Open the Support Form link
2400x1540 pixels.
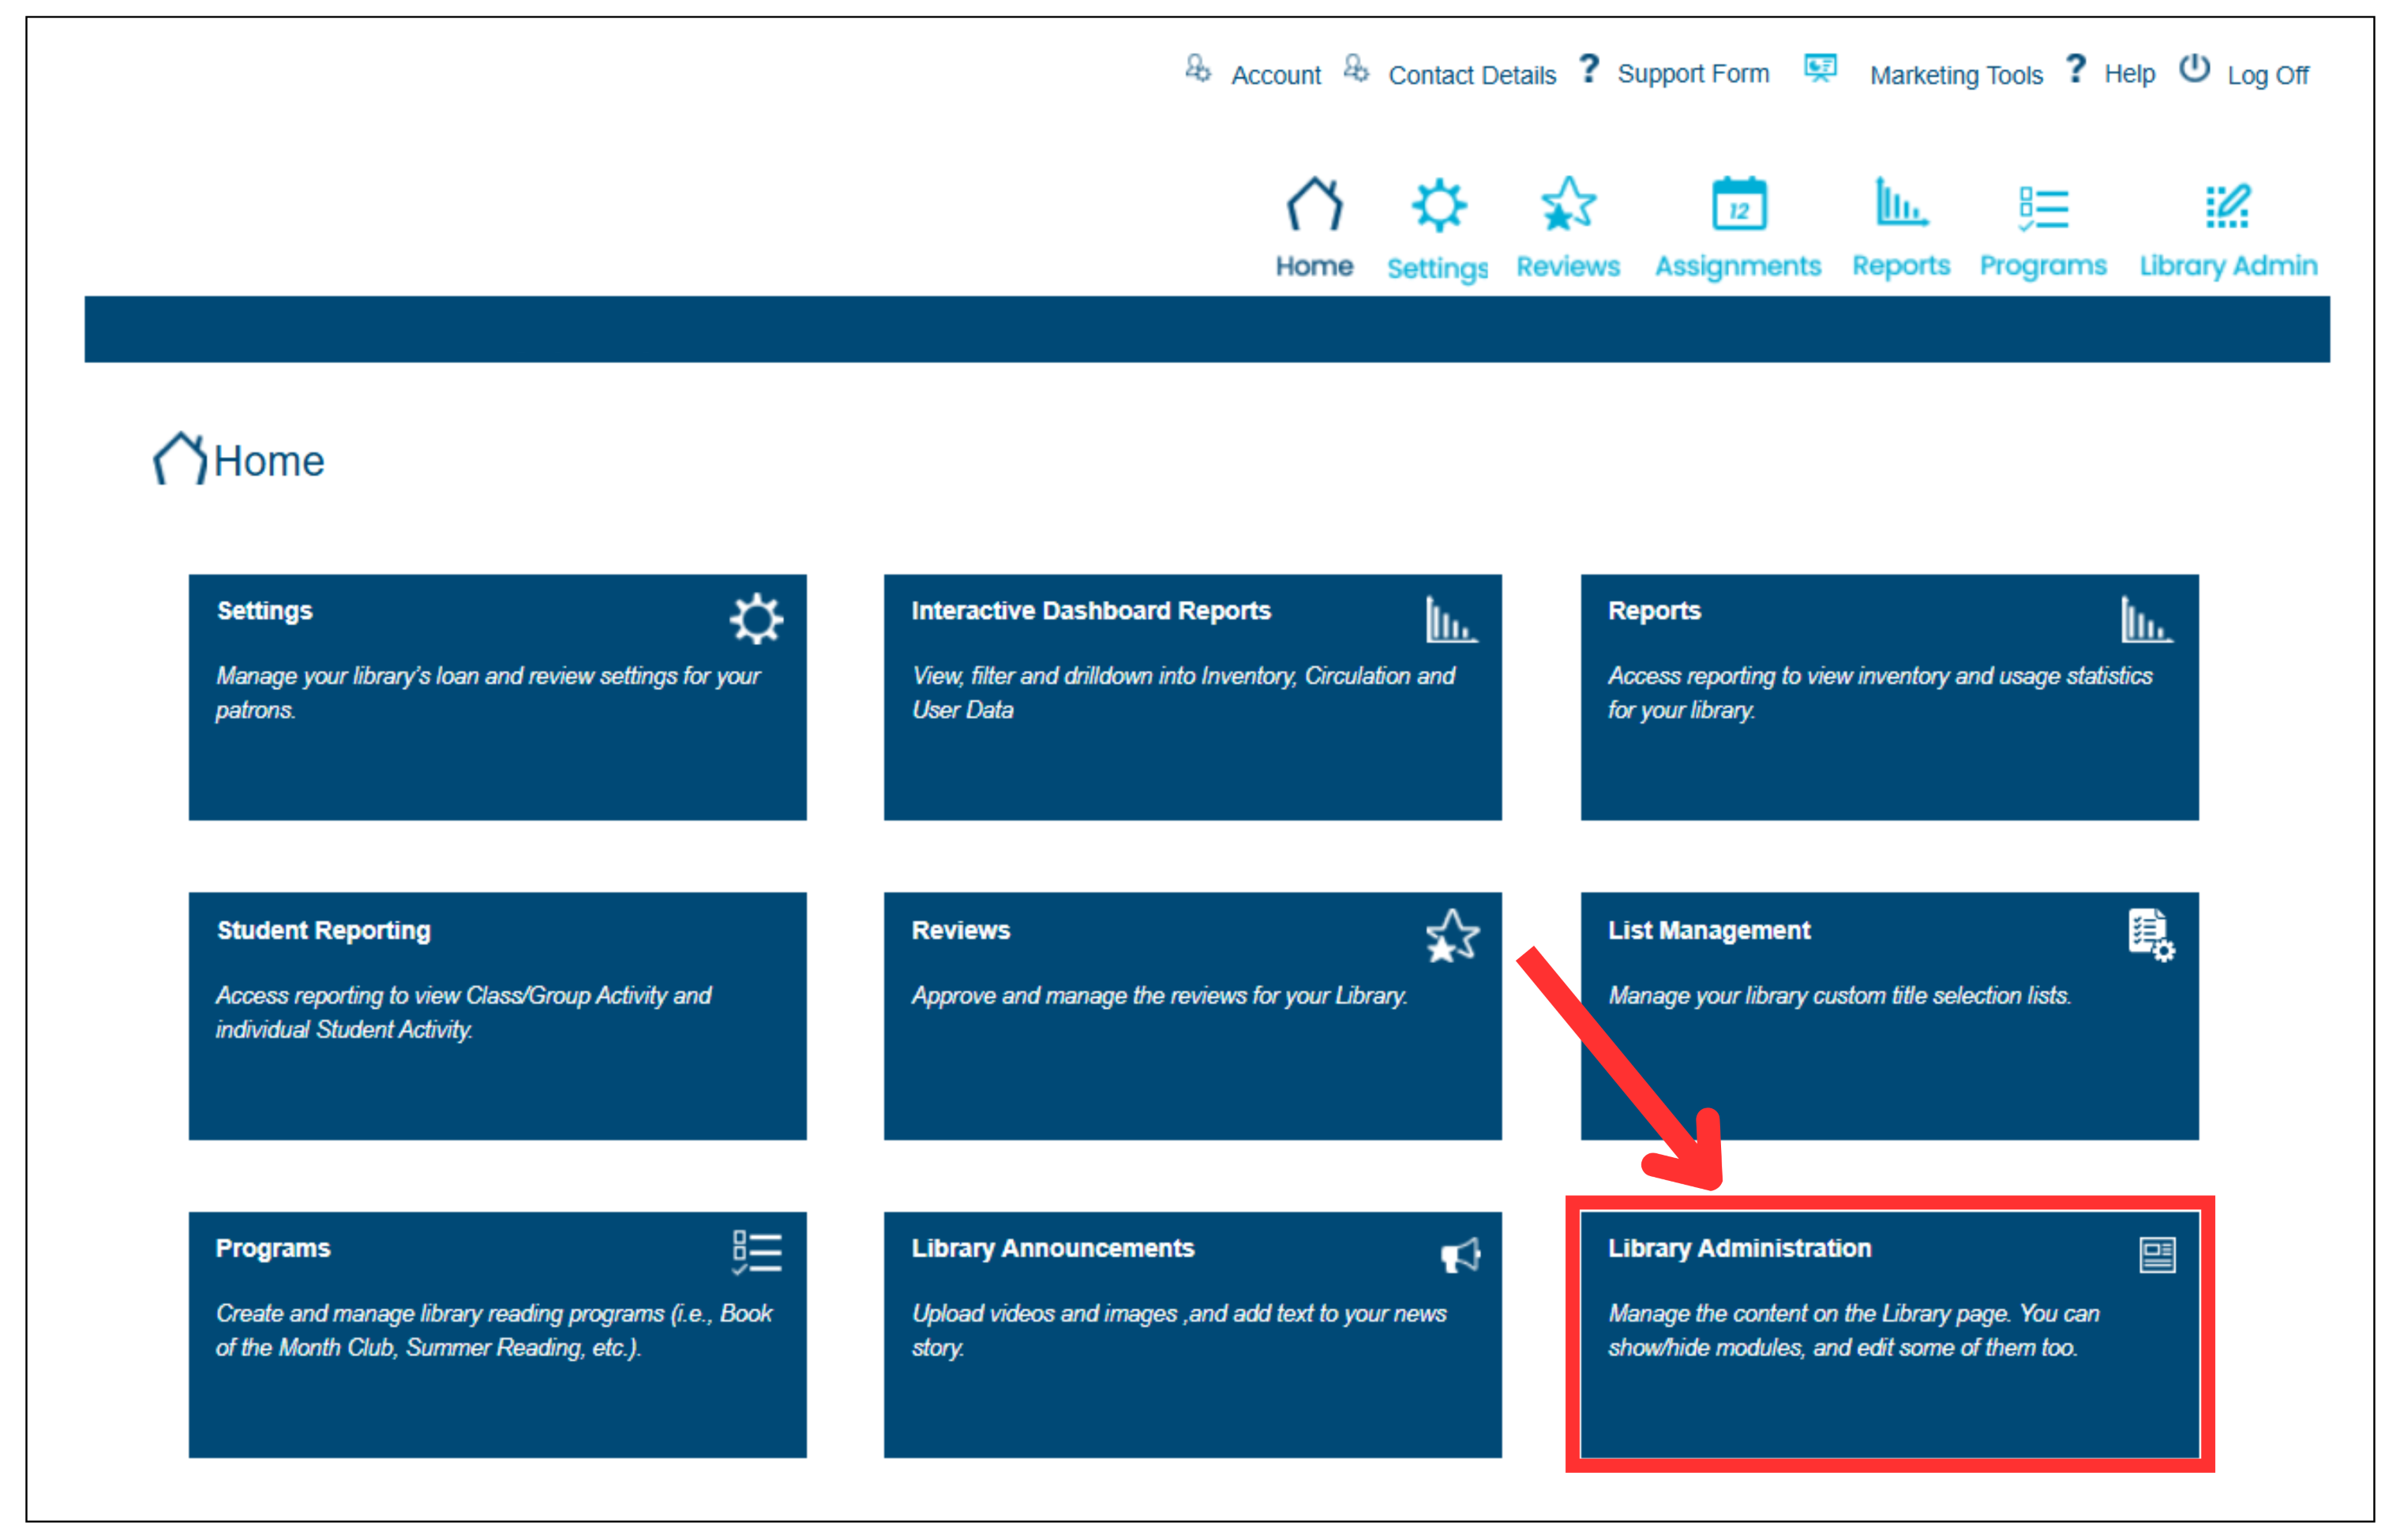pos(1693,74)
